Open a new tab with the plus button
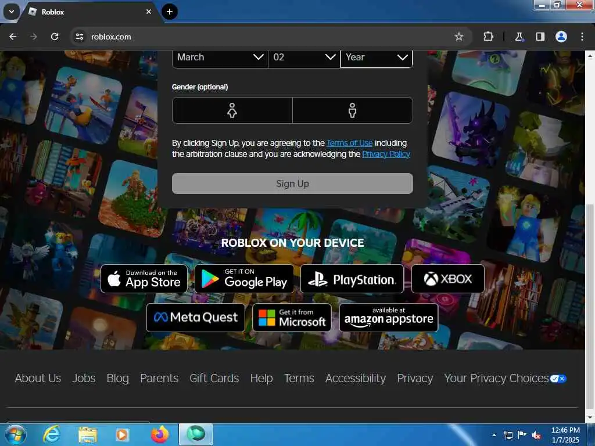 pos(170,12)
